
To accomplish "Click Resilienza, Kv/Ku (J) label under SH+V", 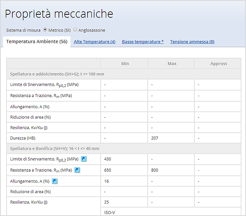I will (29, 202).
